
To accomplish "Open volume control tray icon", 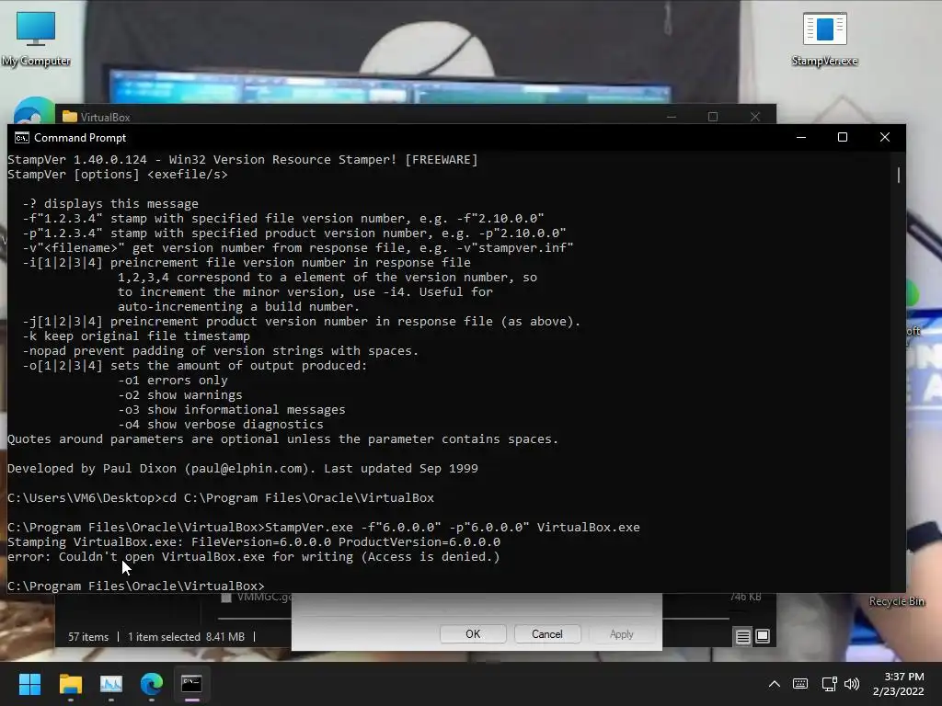I will [x=852, y=683].
